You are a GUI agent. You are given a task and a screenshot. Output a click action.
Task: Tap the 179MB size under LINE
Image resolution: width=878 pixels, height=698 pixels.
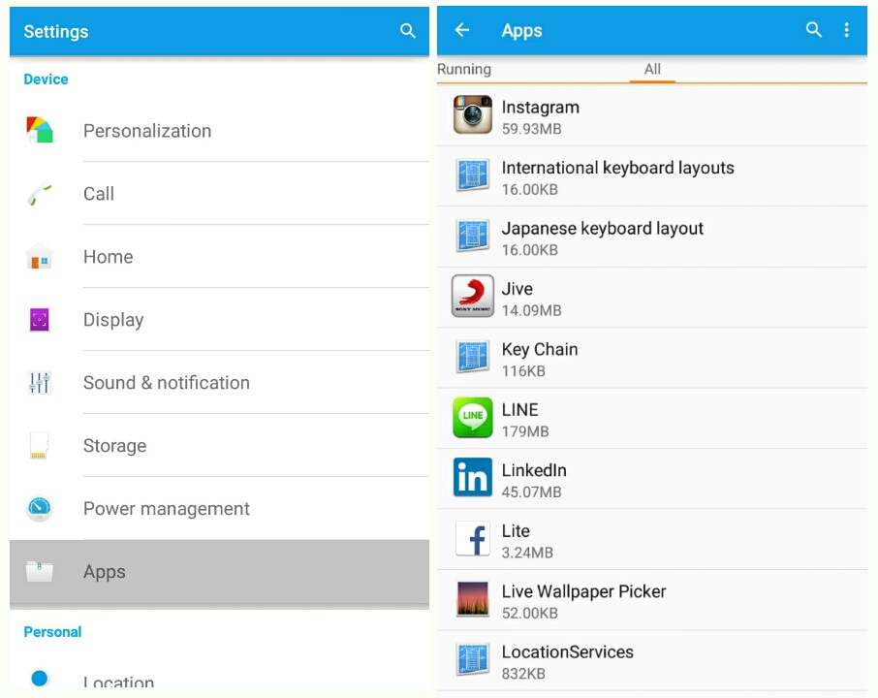click(525, 431)
